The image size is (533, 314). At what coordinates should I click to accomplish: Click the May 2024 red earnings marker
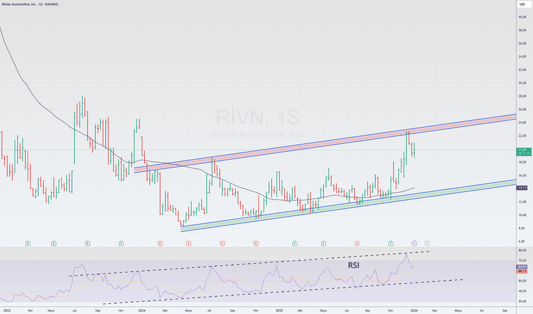point(189,243)
